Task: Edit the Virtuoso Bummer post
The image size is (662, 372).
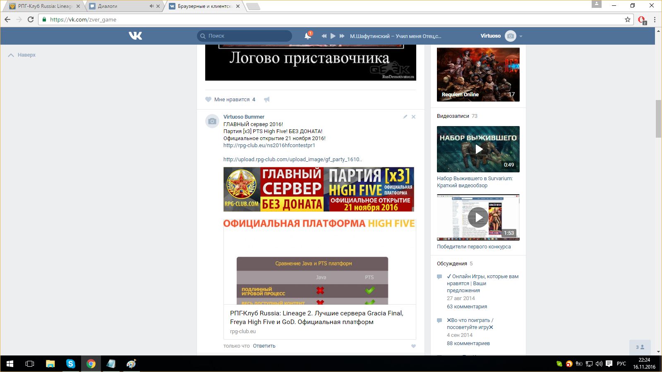Action: 405,117
